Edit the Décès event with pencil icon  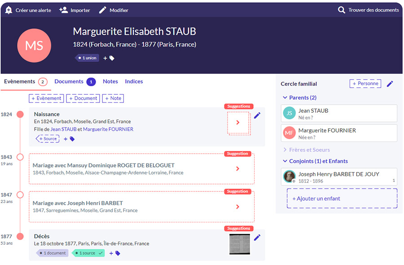257,238
